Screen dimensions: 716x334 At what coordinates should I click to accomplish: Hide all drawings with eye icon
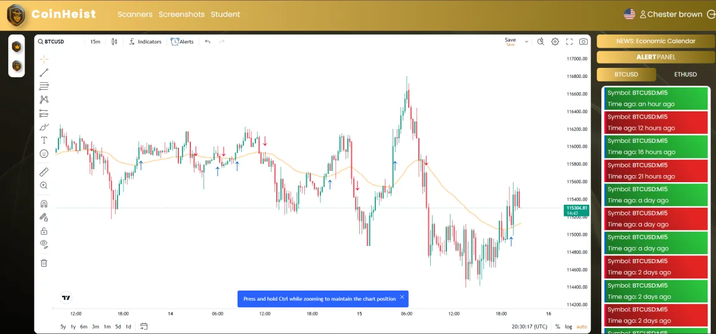click(44, 244)
